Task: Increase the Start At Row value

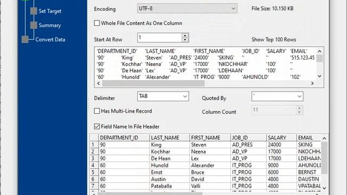Action: [185, 35]
